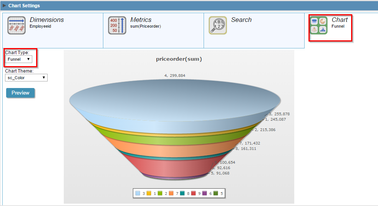Toggle orange legend swatch for series 7
The height and width of the screenshot is (206, 378).
tap(171, 193)
